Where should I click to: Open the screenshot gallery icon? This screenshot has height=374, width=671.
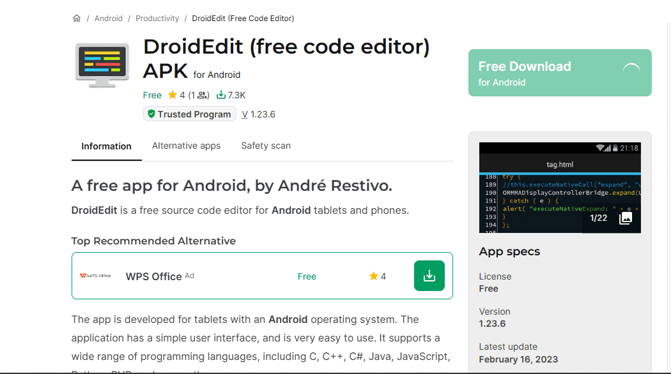(625, 218)
